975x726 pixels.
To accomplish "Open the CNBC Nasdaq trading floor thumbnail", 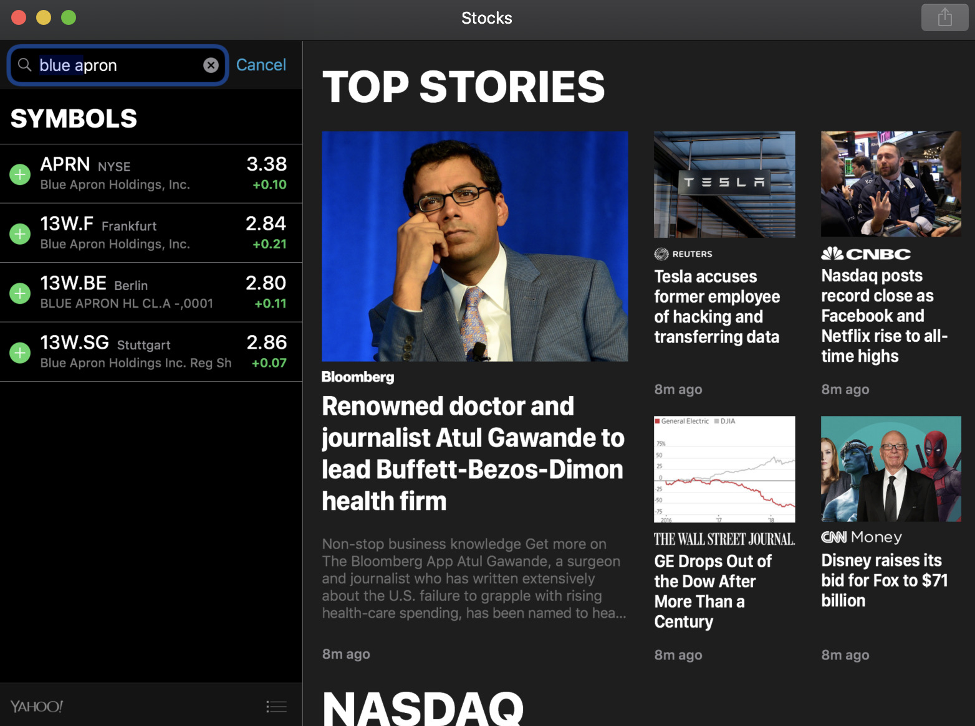I will [x=891, y=184].
